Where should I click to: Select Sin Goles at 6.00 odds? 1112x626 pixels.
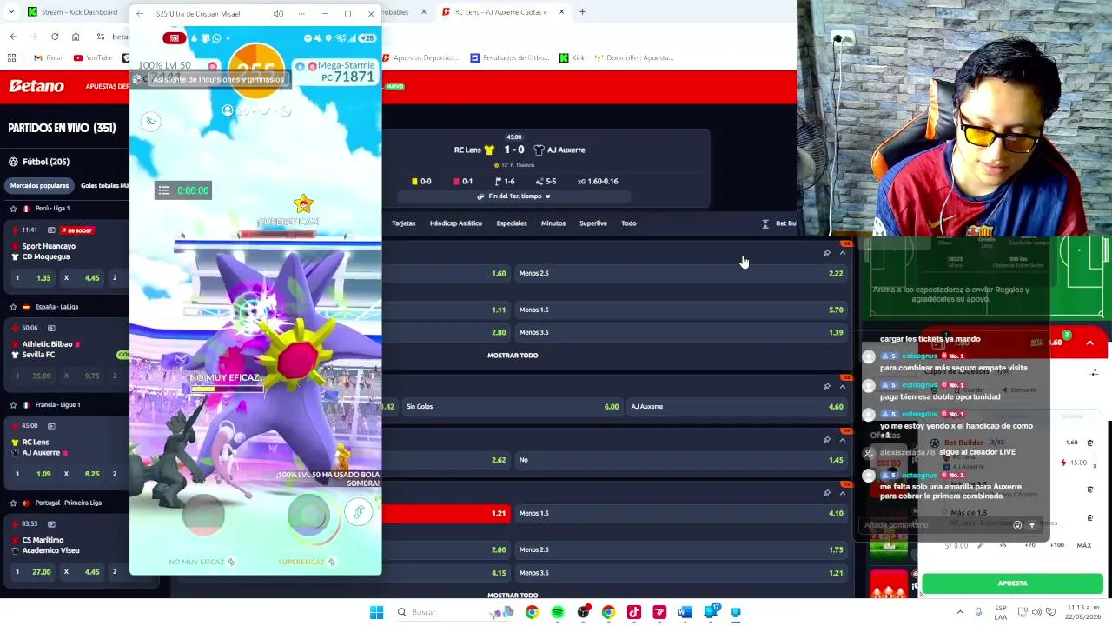[512, 407]
